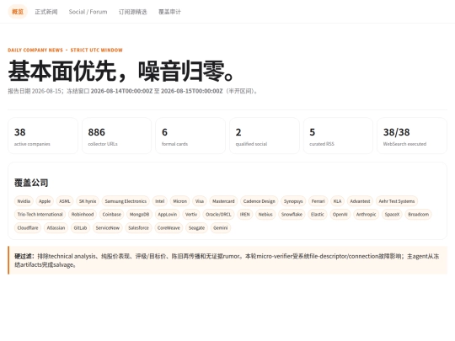Select the Elastic chip

pos(318,215)
